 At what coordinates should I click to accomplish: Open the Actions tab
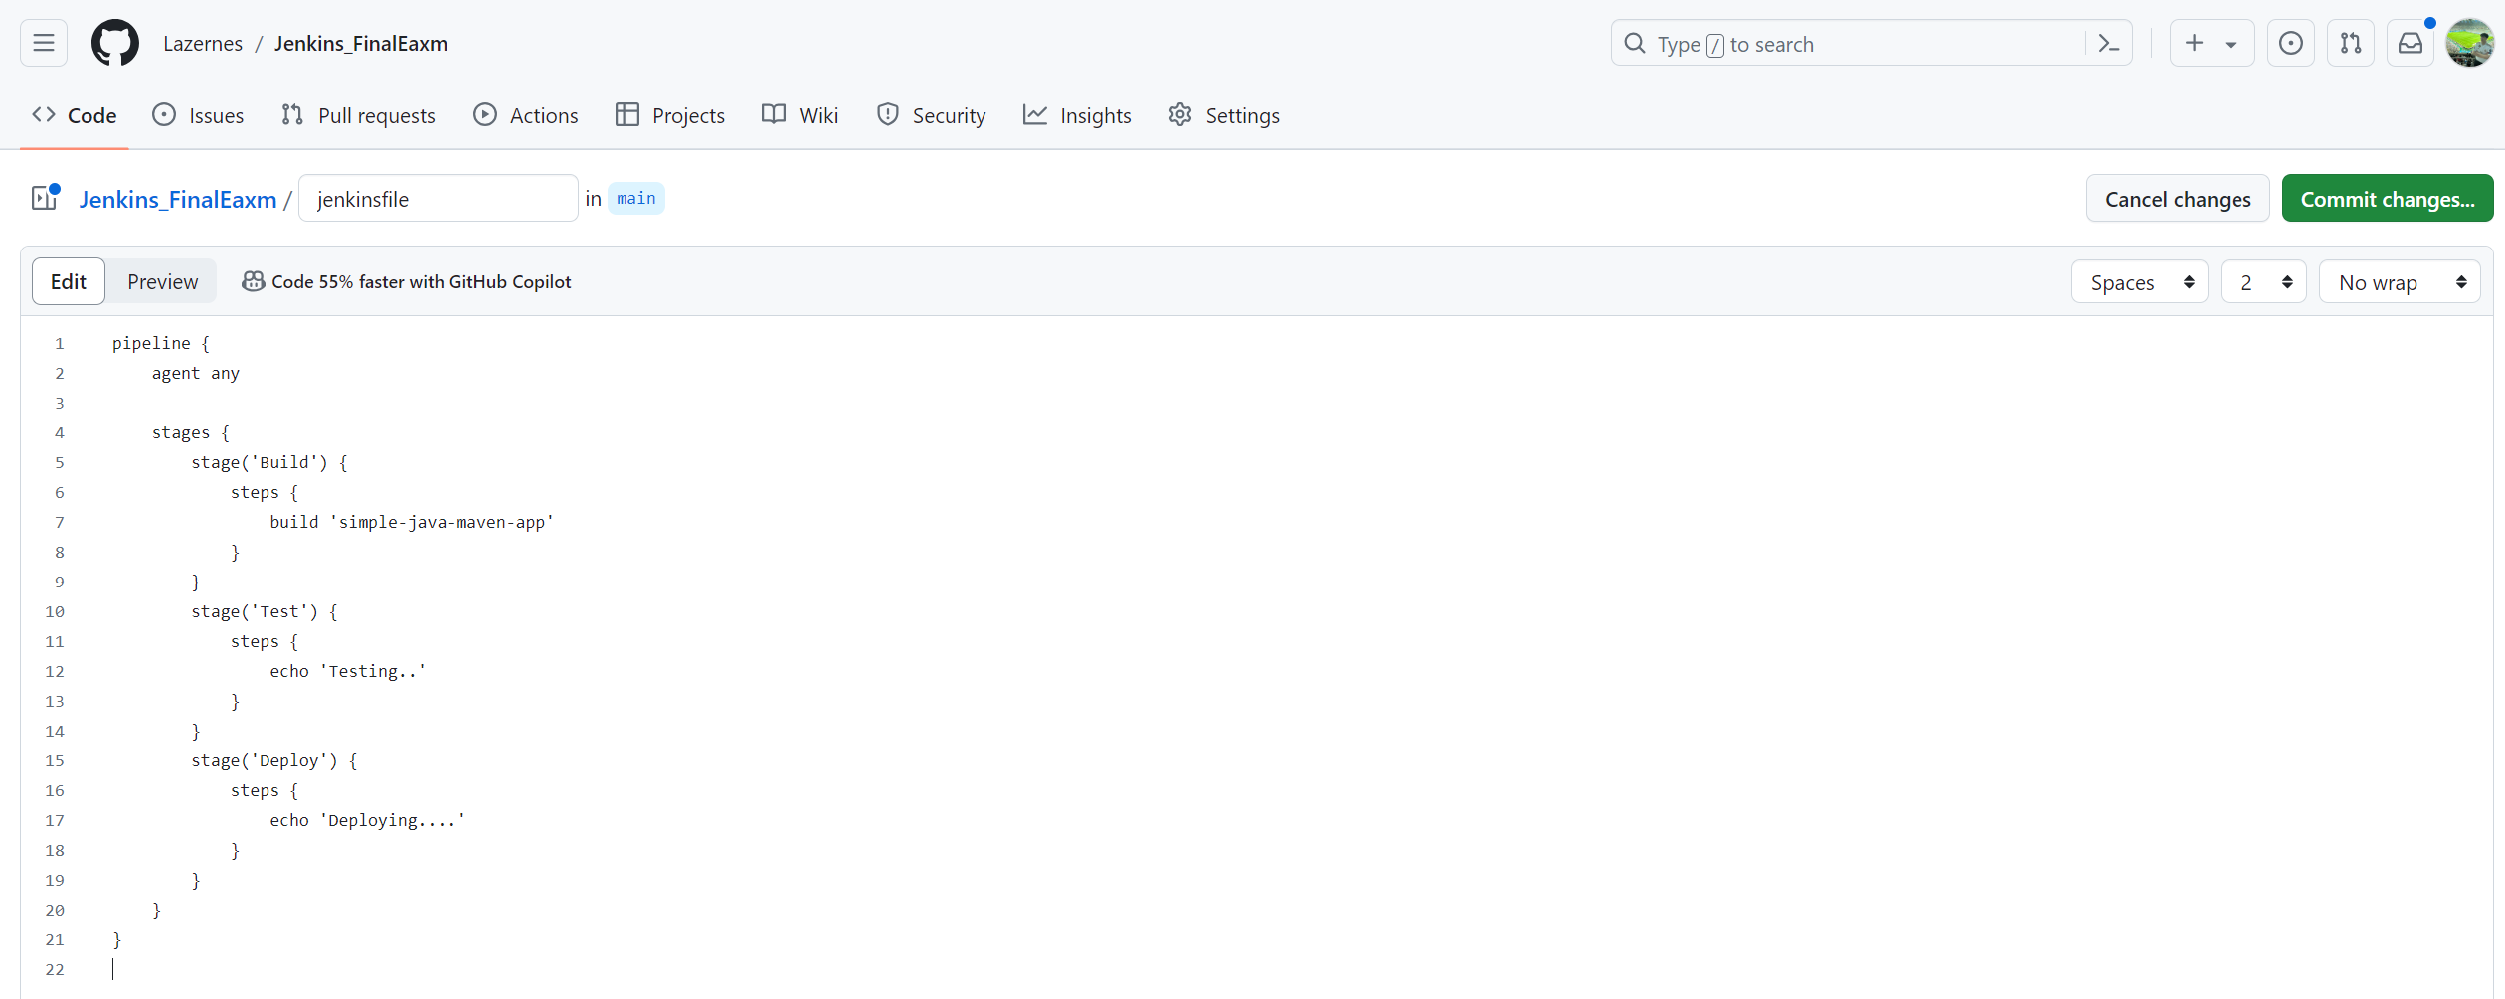coord(526,115)
